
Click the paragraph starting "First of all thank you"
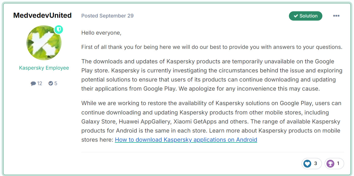click(212, 47)
